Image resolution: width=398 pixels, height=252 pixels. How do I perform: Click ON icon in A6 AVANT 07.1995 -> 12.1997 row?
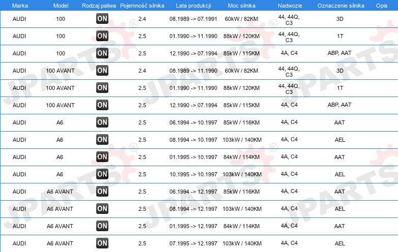click(102, 243)
